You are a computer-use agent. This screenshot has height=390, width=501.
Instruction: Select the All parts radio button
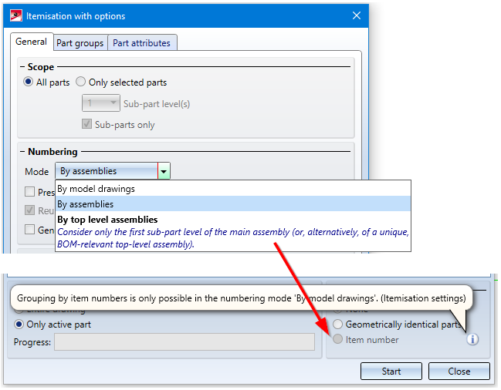pyautogui.click(x=28, y=82)
